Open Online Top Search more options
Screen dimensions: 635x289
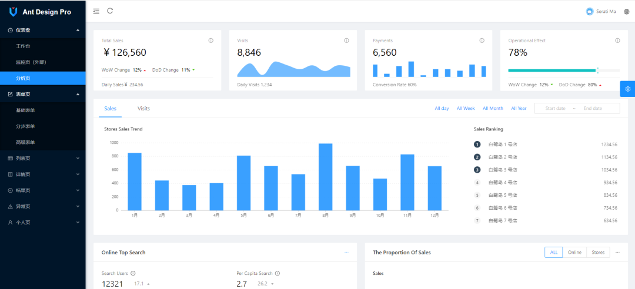[346, 252]
